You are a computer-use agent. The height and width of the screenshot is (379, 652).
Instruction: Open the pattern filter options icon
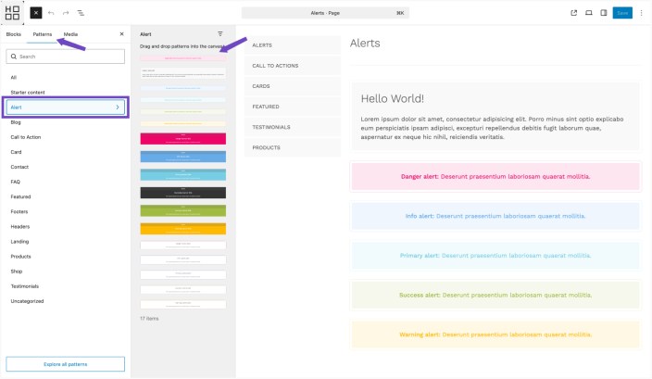tap(220, 34)
